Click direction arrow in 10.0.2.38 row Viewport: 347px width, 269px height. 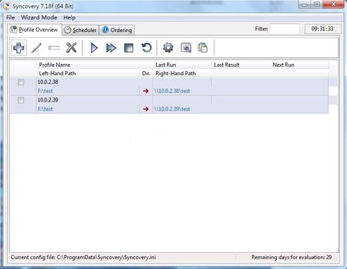146,91
